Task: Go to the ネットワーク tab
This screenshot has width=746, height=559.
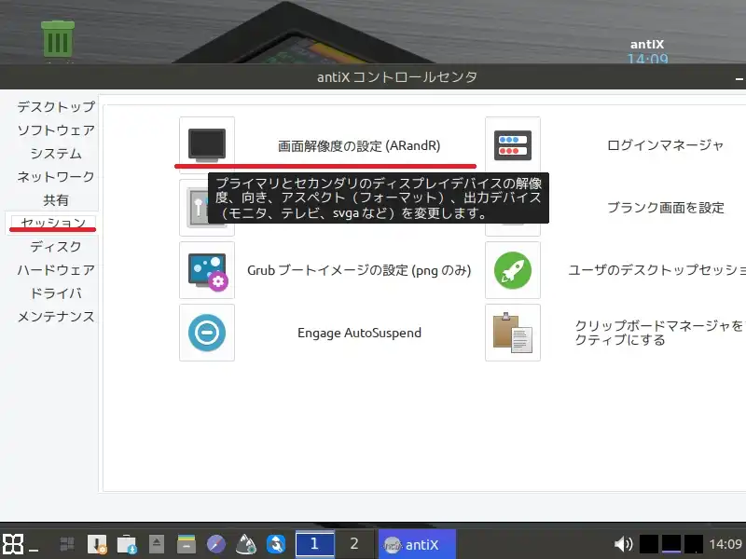Action: tap(55, 177)
